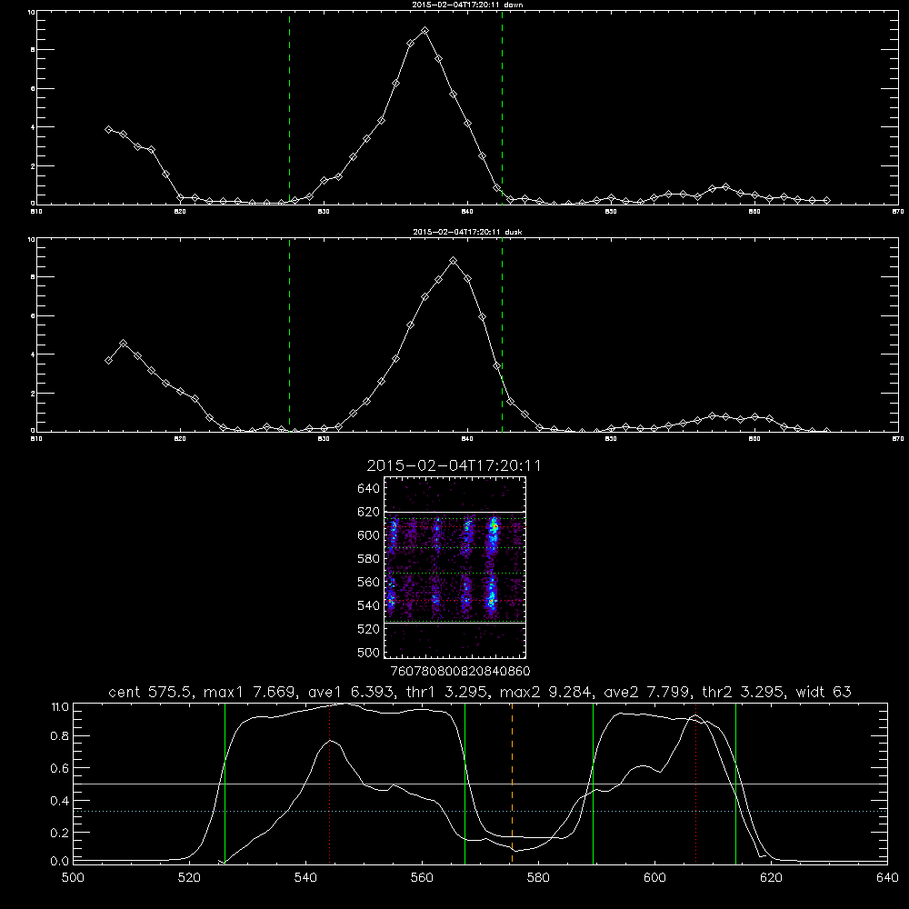Select the peak diamond marker in the dusk plot
The width and height of the screenshot is (909, 909).
point(454,261)
